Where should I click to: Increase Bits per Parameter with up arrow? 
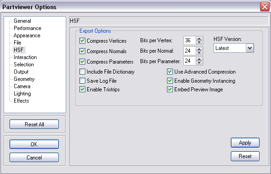(x=199, y=59)
